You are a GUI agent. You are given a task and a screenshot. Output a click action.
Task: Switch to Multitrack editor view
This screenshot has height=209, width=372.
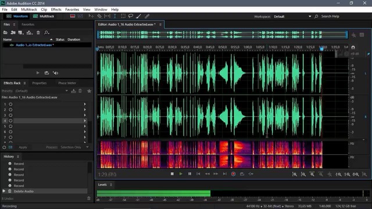44,16
